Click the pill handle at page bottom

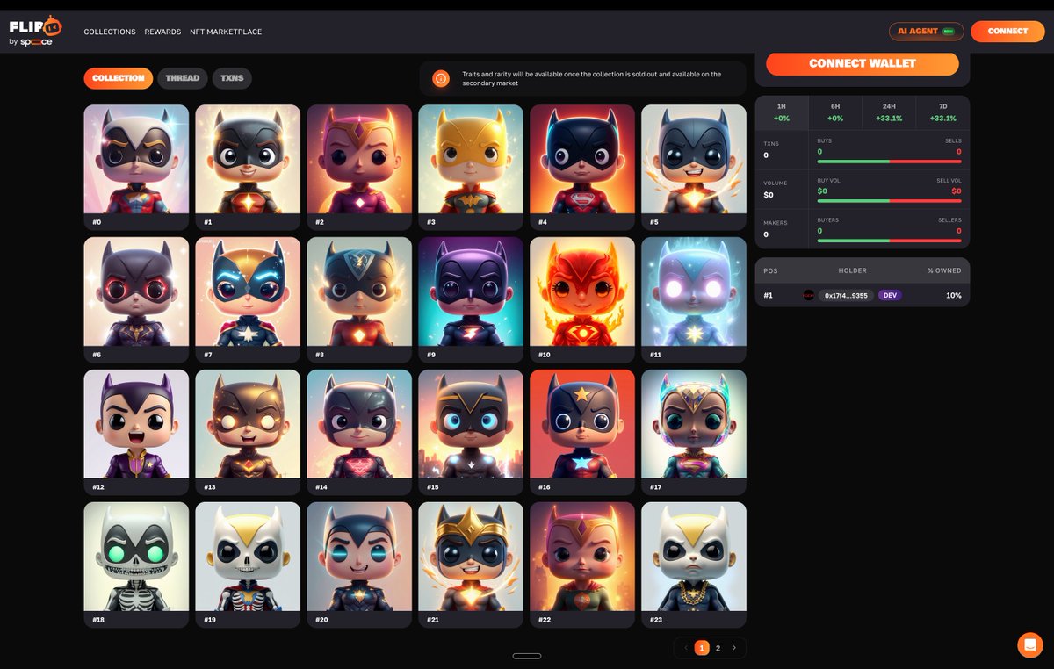(x=527, y=656)
